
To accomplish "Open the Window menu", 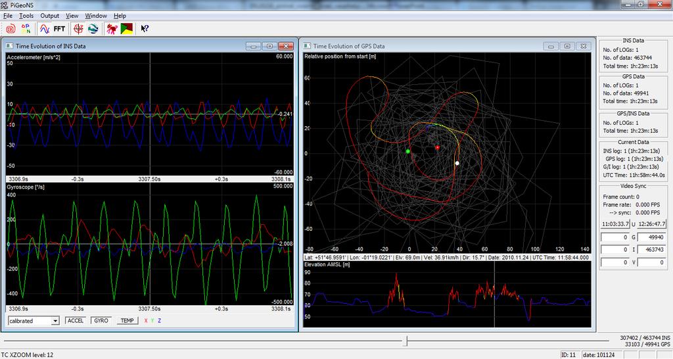I will pos(96,16).
